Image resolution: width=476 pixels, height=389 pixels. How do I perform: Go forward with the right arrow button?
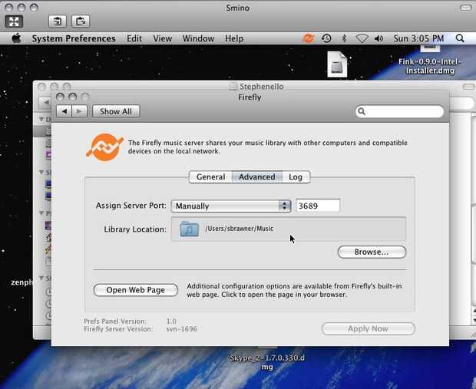[x=80, y=111]
